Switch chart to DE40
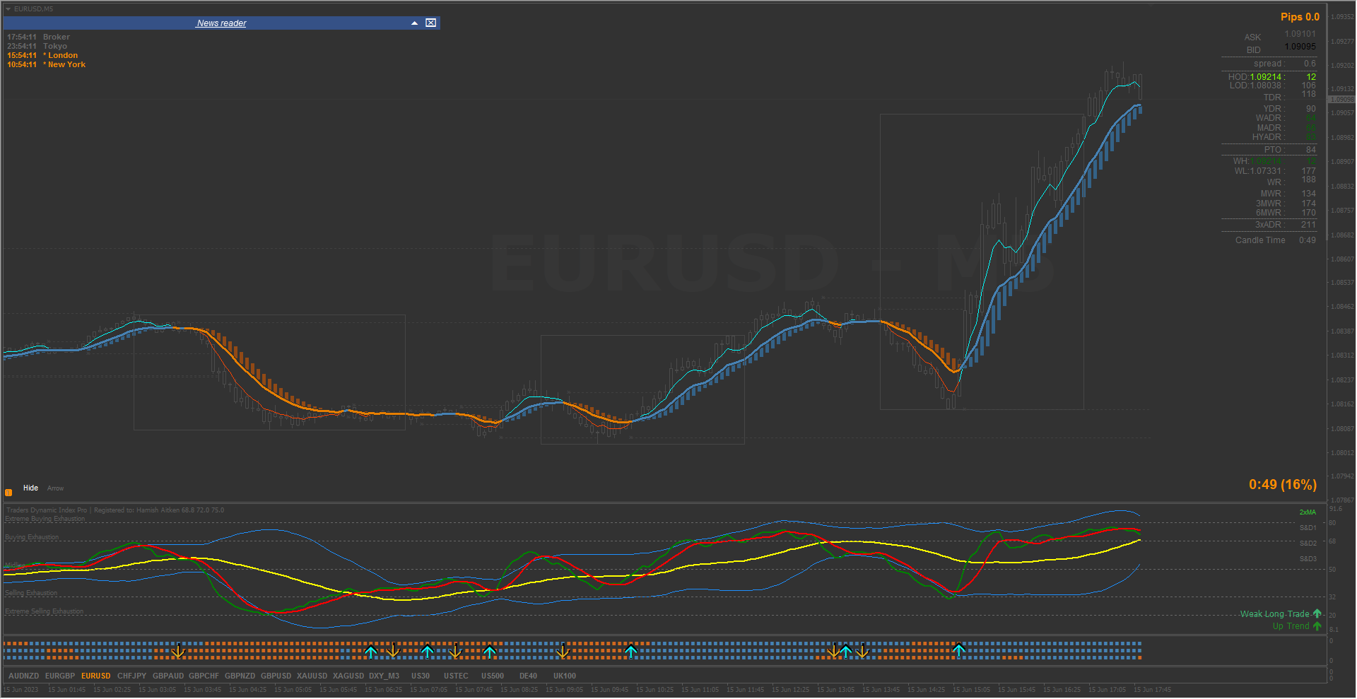 tap(529, 676)
